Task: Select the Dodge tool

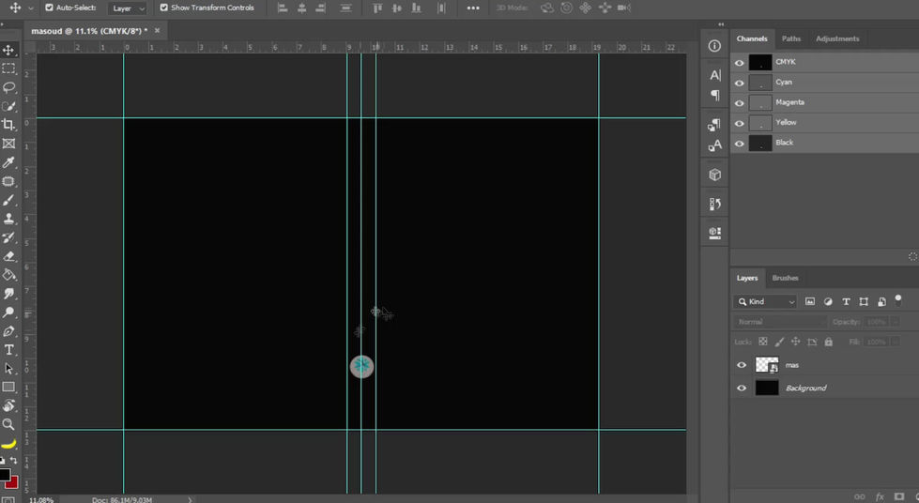Action: (x=8, y=312)
